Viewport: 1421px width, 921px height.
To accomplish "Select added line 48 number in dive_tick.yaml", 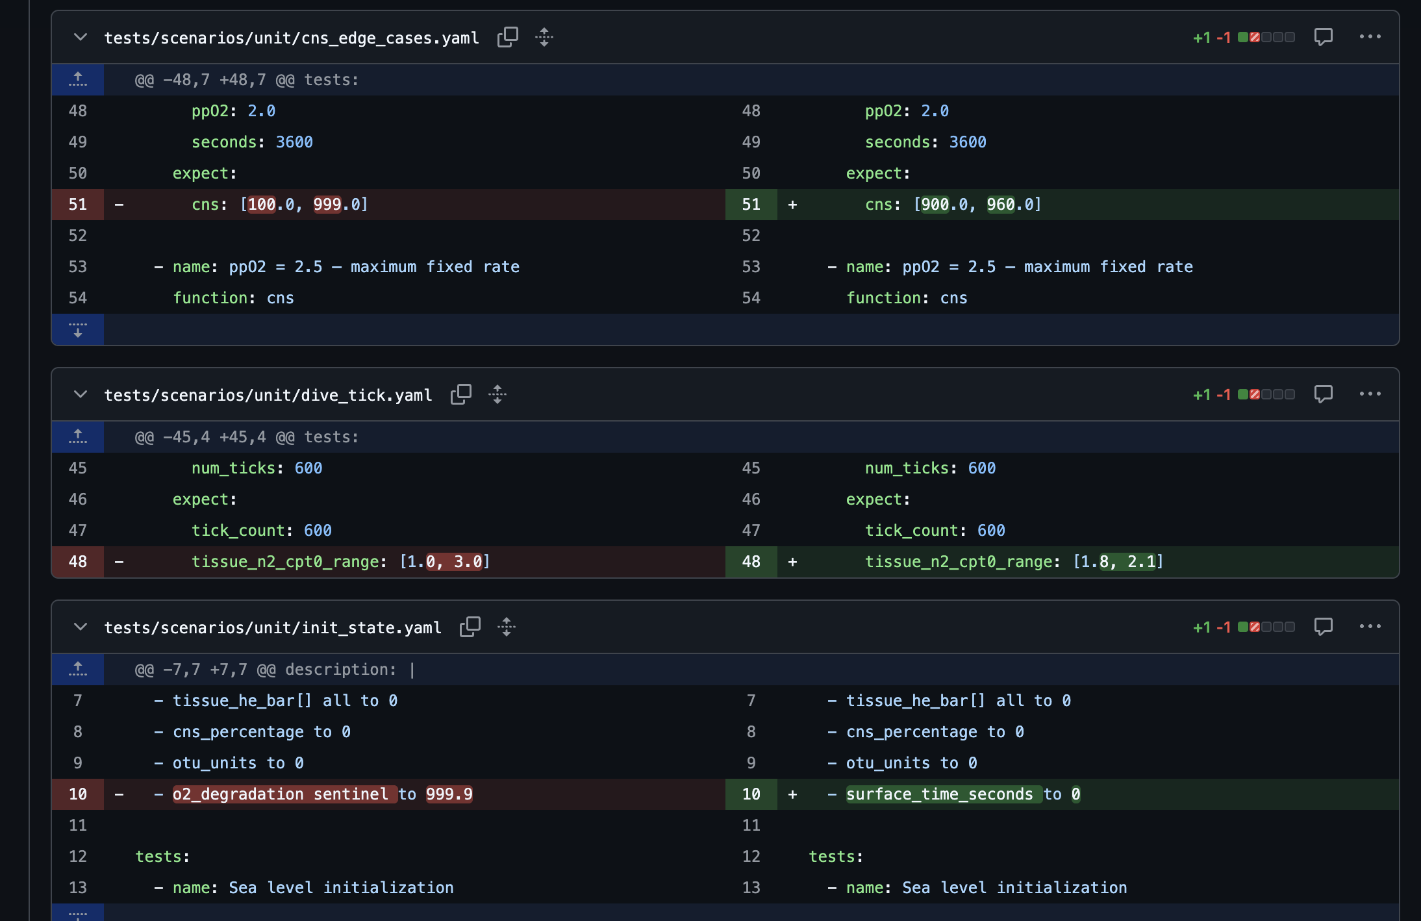I will [x=751, y=562].
